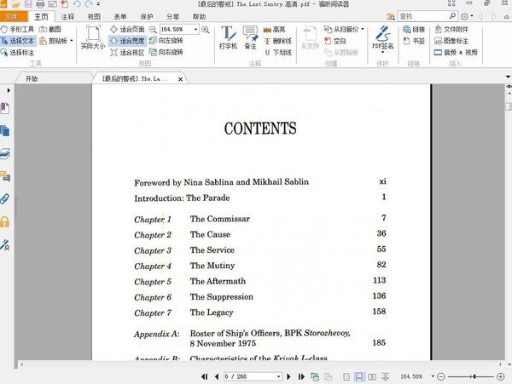
Task: Switch to the Protect (保护) tab
Action: [147, 17]
